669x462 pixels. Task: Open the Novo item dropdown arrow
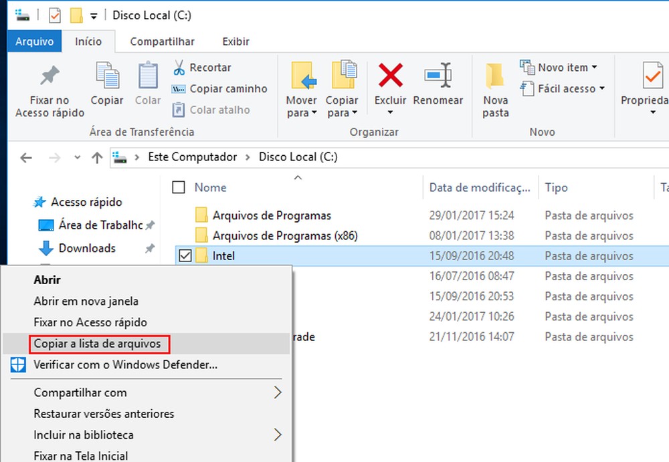594,67
